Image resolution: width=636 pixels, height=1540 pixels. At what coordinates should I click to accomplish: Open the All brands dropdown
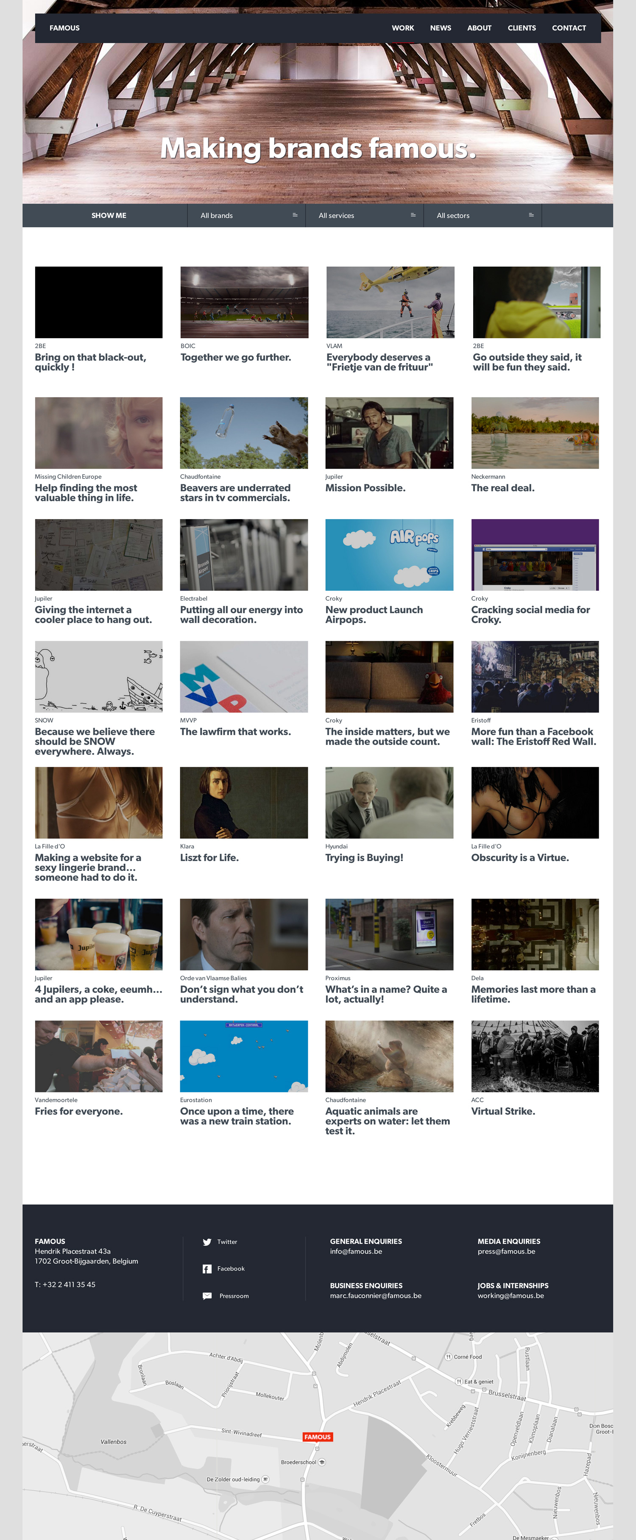click(x=246, y=215)
